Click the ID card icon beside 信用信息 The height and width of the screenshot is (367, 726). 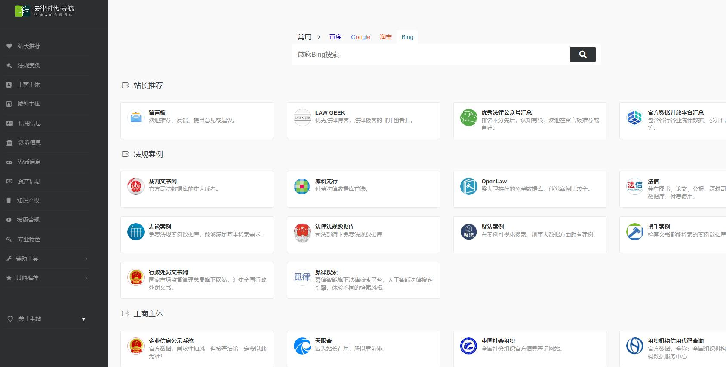9,123
